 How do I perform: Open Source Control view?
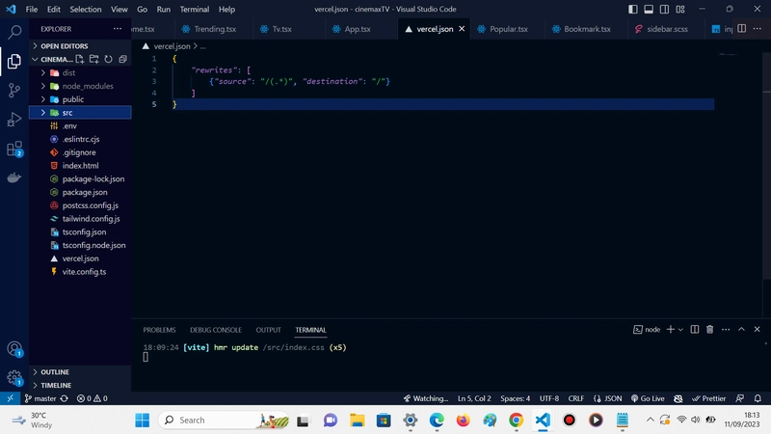coord(14,90)
